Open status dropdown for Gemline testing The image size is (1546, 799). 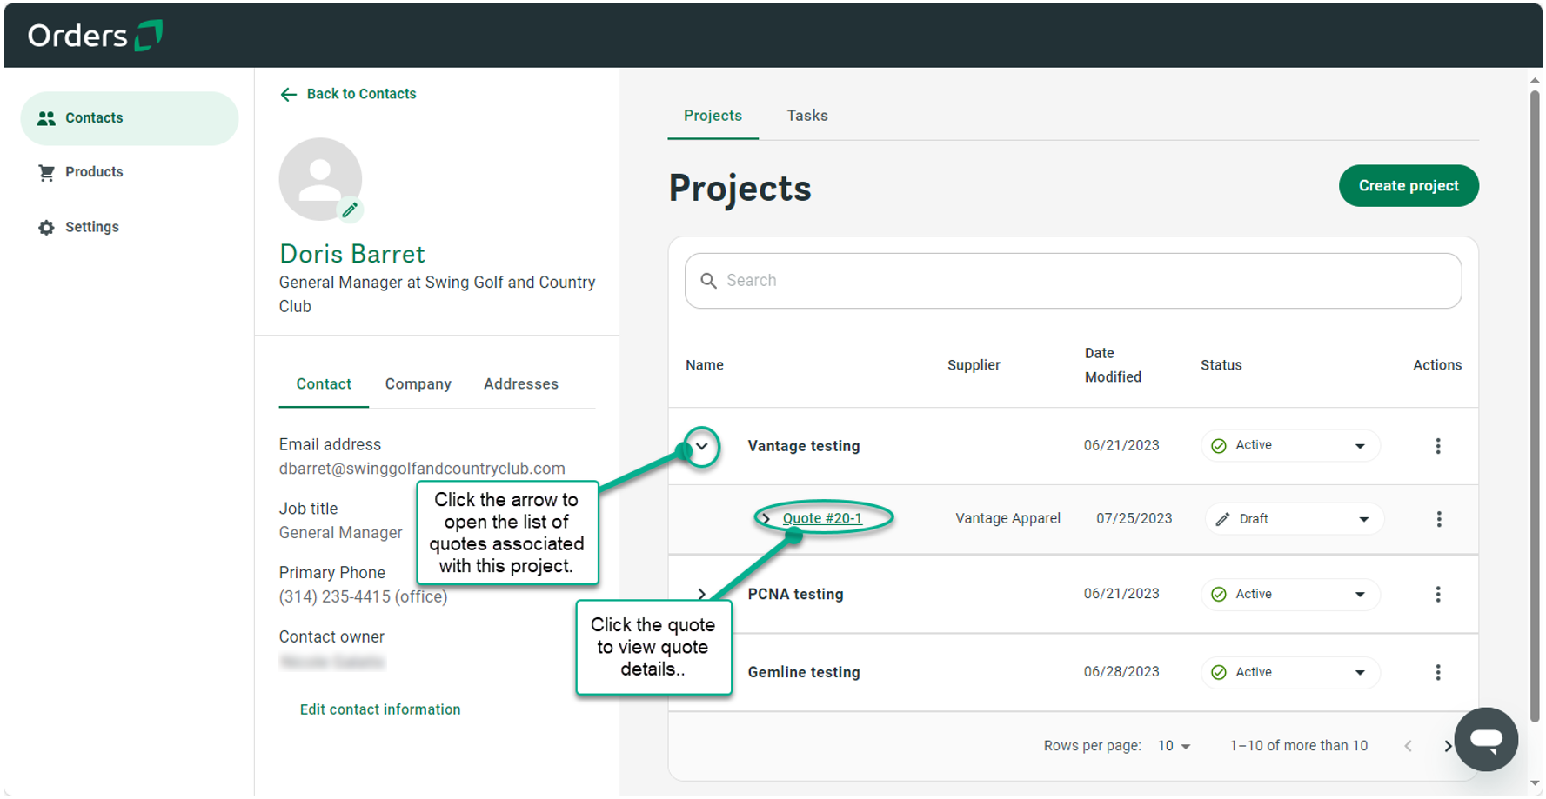(1290, 673)
